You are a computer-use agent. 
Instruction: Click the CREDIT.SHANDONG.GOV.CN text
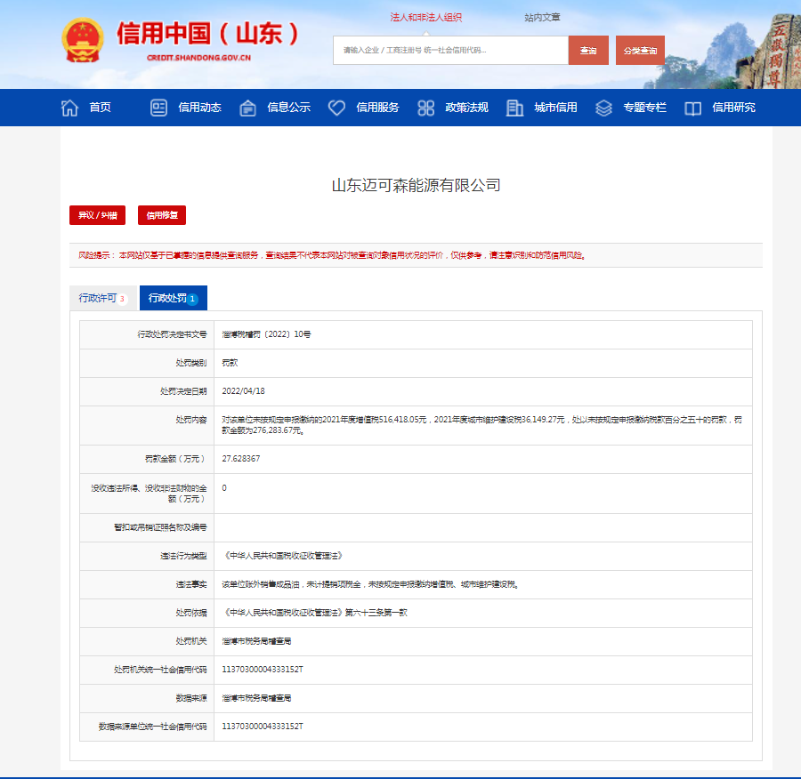pyautogui.click(x=198, y=58)
